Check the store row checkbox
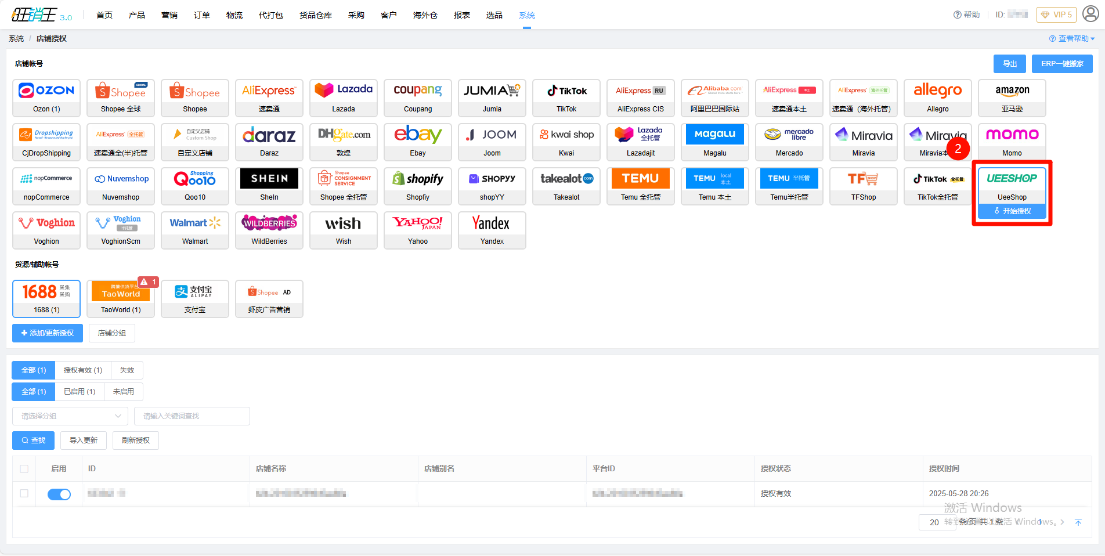Viewport: 1105px width, 556px height. 24,493
